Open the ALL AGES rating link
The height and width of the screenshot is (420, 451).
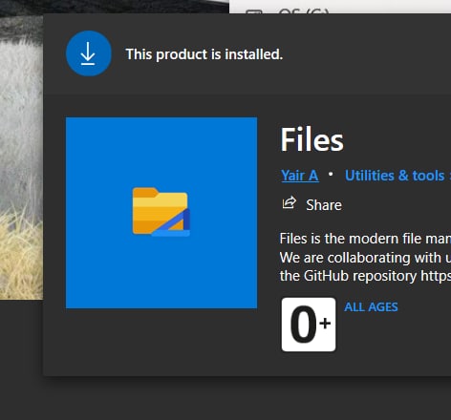[x=371, y=307]
